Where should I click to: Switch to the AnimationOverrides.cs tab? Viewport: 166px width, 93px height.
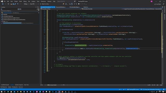[x=46, y=7]
